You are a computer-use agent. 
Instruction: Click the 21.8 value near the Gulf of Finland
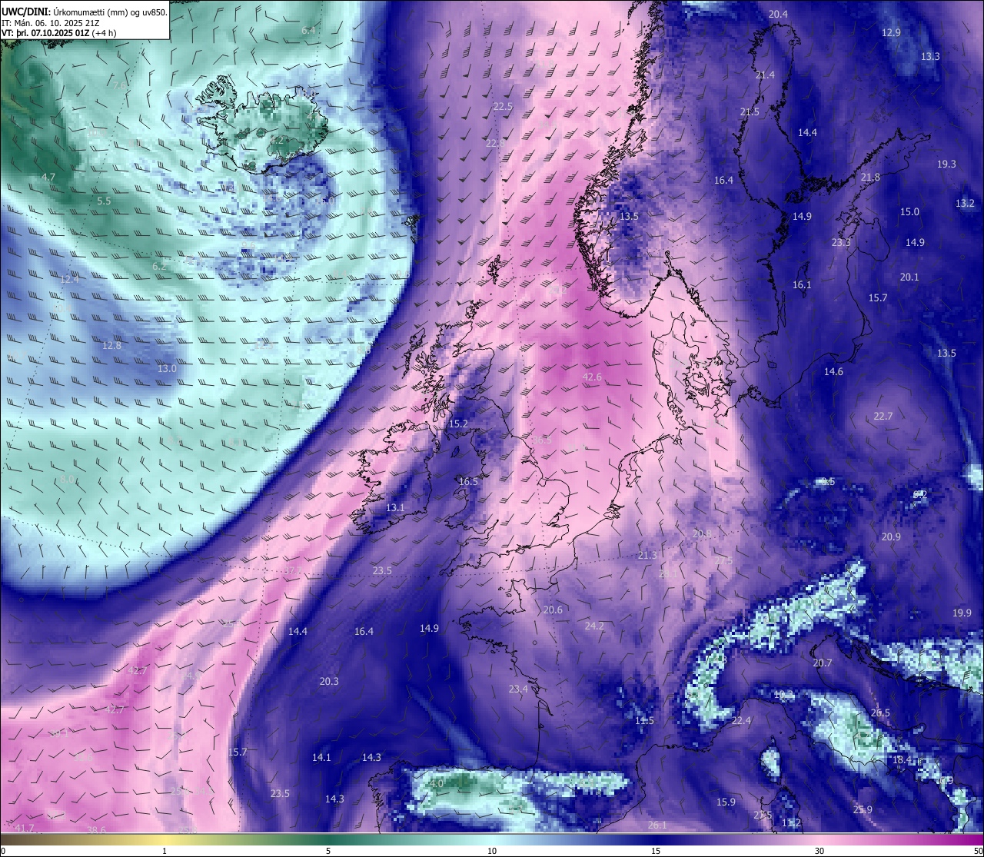pyautogui.click(x=870, y=177)
